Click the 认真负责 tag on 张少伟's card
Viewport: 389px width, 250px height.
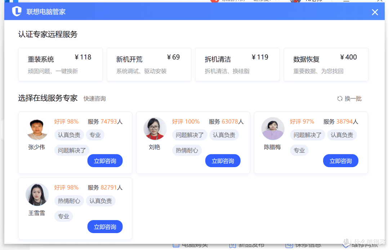click(x=69, y=135)
